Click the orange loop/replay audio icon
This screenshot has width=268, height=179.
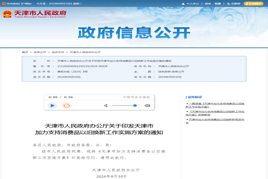pos(67,106)
